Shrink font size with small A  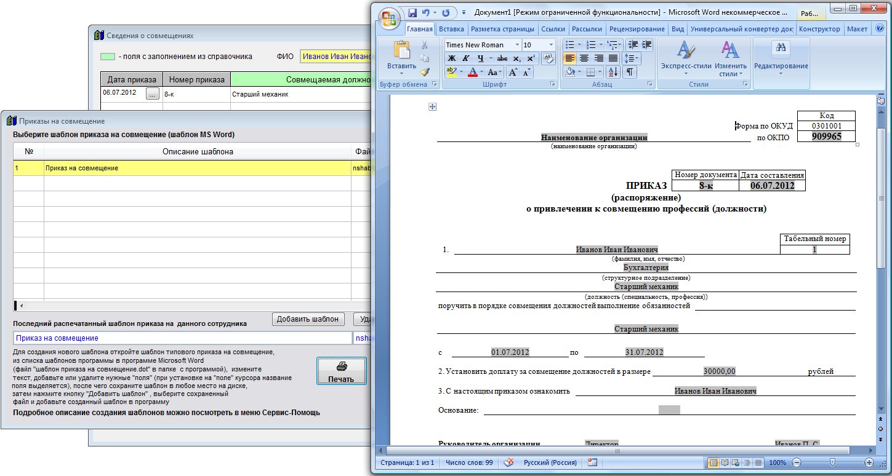[x=528, y=72]
